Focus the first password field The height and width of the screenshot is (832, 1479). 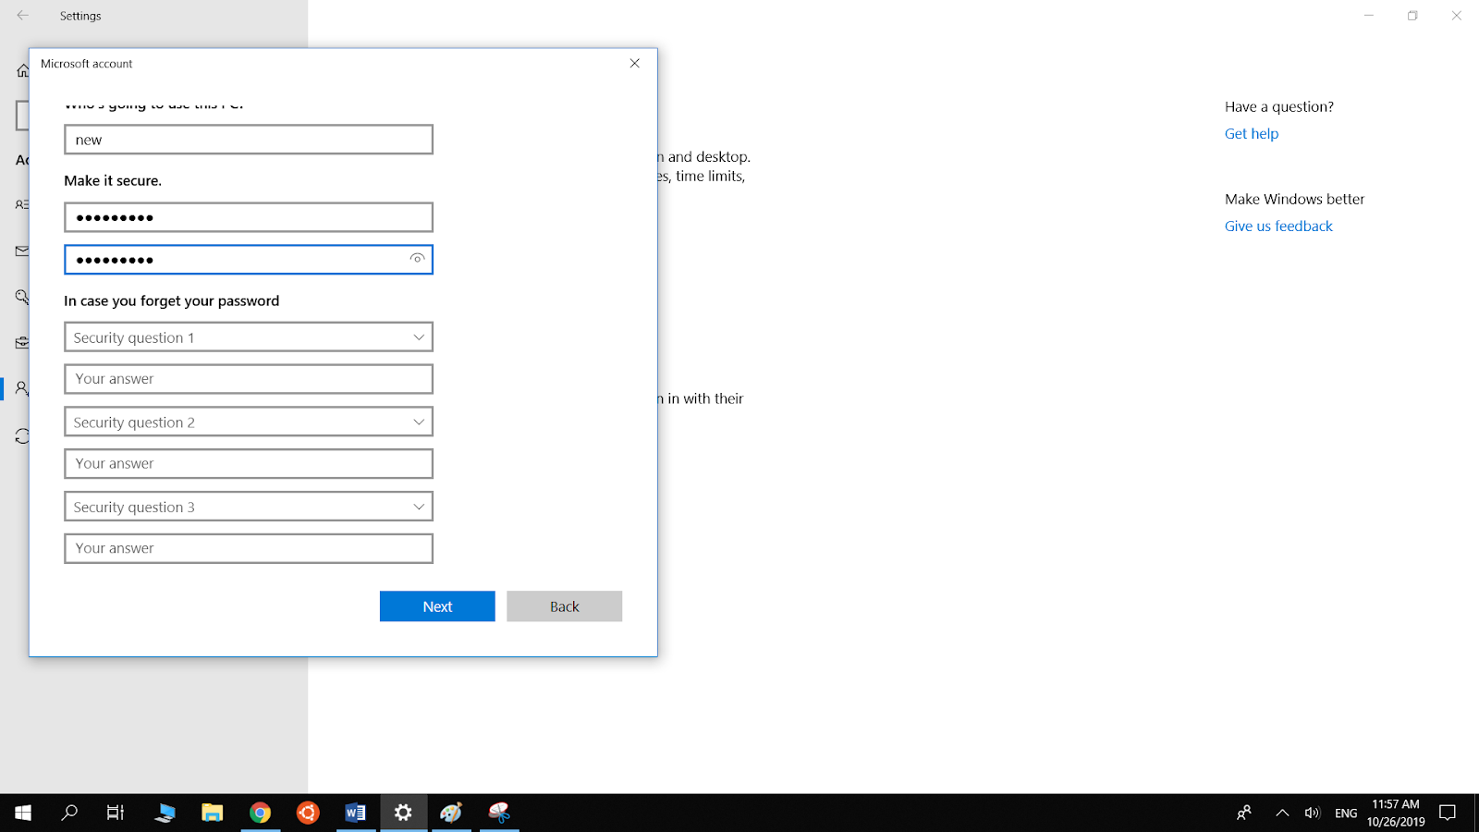click(249, 217)
